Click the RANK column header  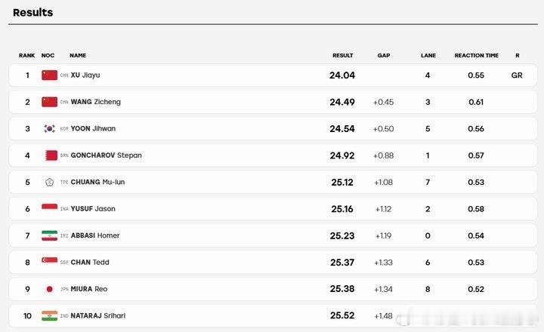[26, 55]
